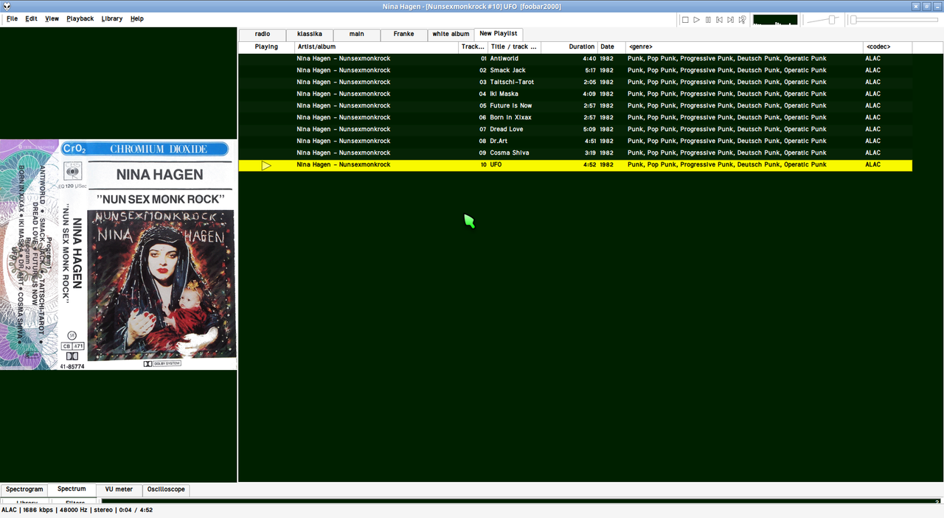Select the New Playlist tab
Screen dimensions: 944x518
coord(499,33)
